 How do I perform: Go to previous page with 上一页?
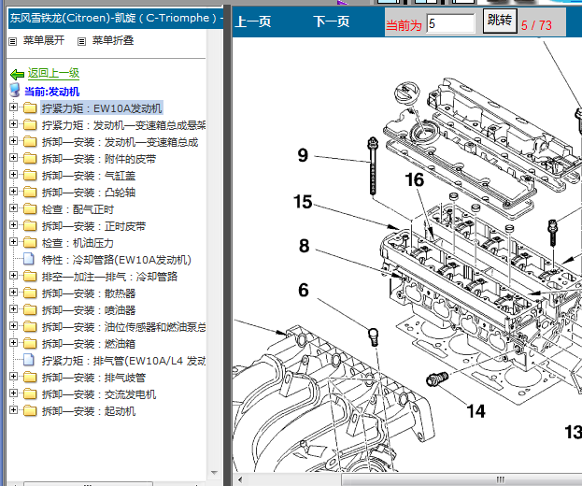point(253,21)
